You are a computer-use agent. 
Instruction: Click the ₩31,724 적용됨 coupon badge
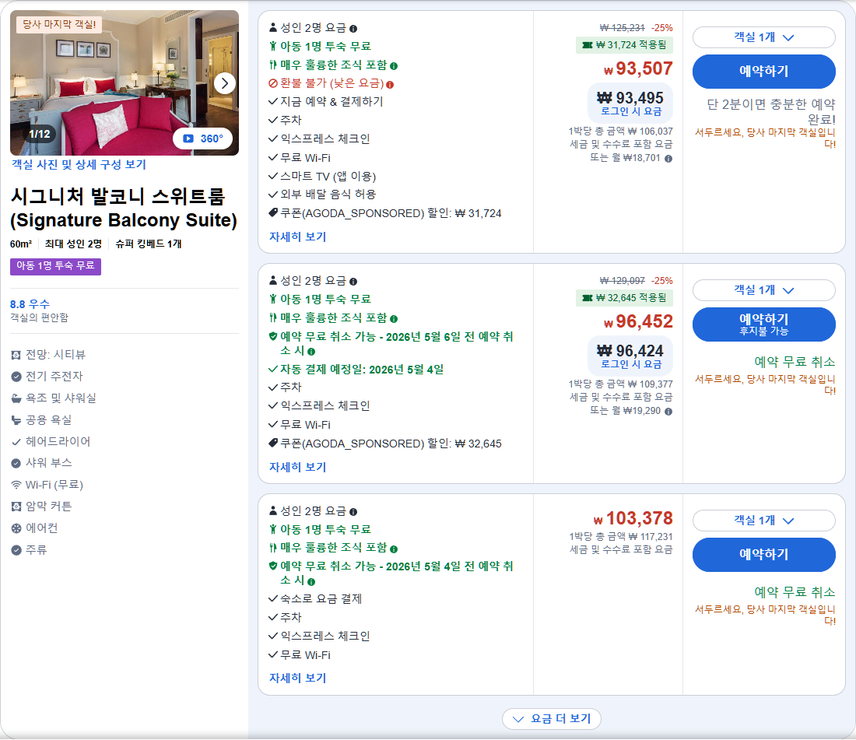(x=624, y=45)
